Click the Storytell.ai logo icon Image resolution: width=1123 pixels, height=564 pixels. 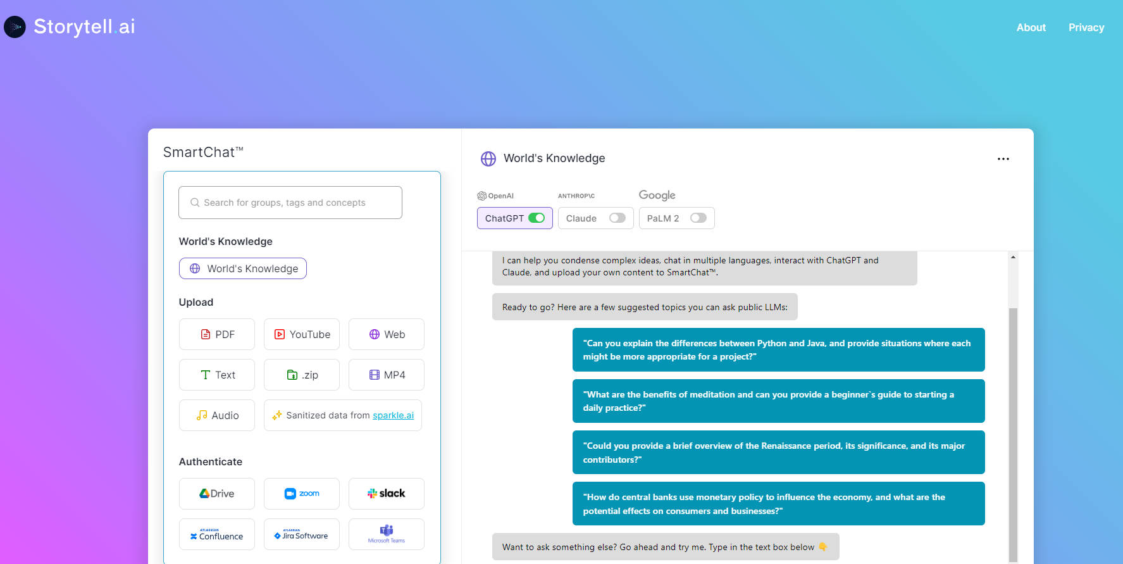click(x=15, y=27)
